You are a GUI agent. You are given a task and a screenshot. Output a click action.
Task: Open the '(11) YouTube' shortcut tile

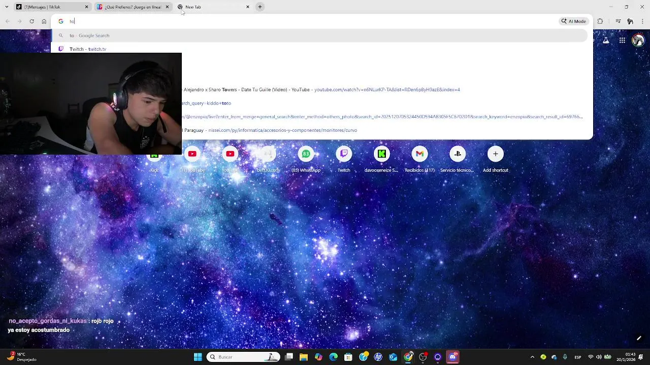(x=192, y=160)
